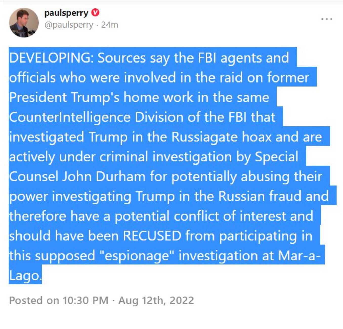
Task: Click the red verified badge icon
Action: [95, 12]
